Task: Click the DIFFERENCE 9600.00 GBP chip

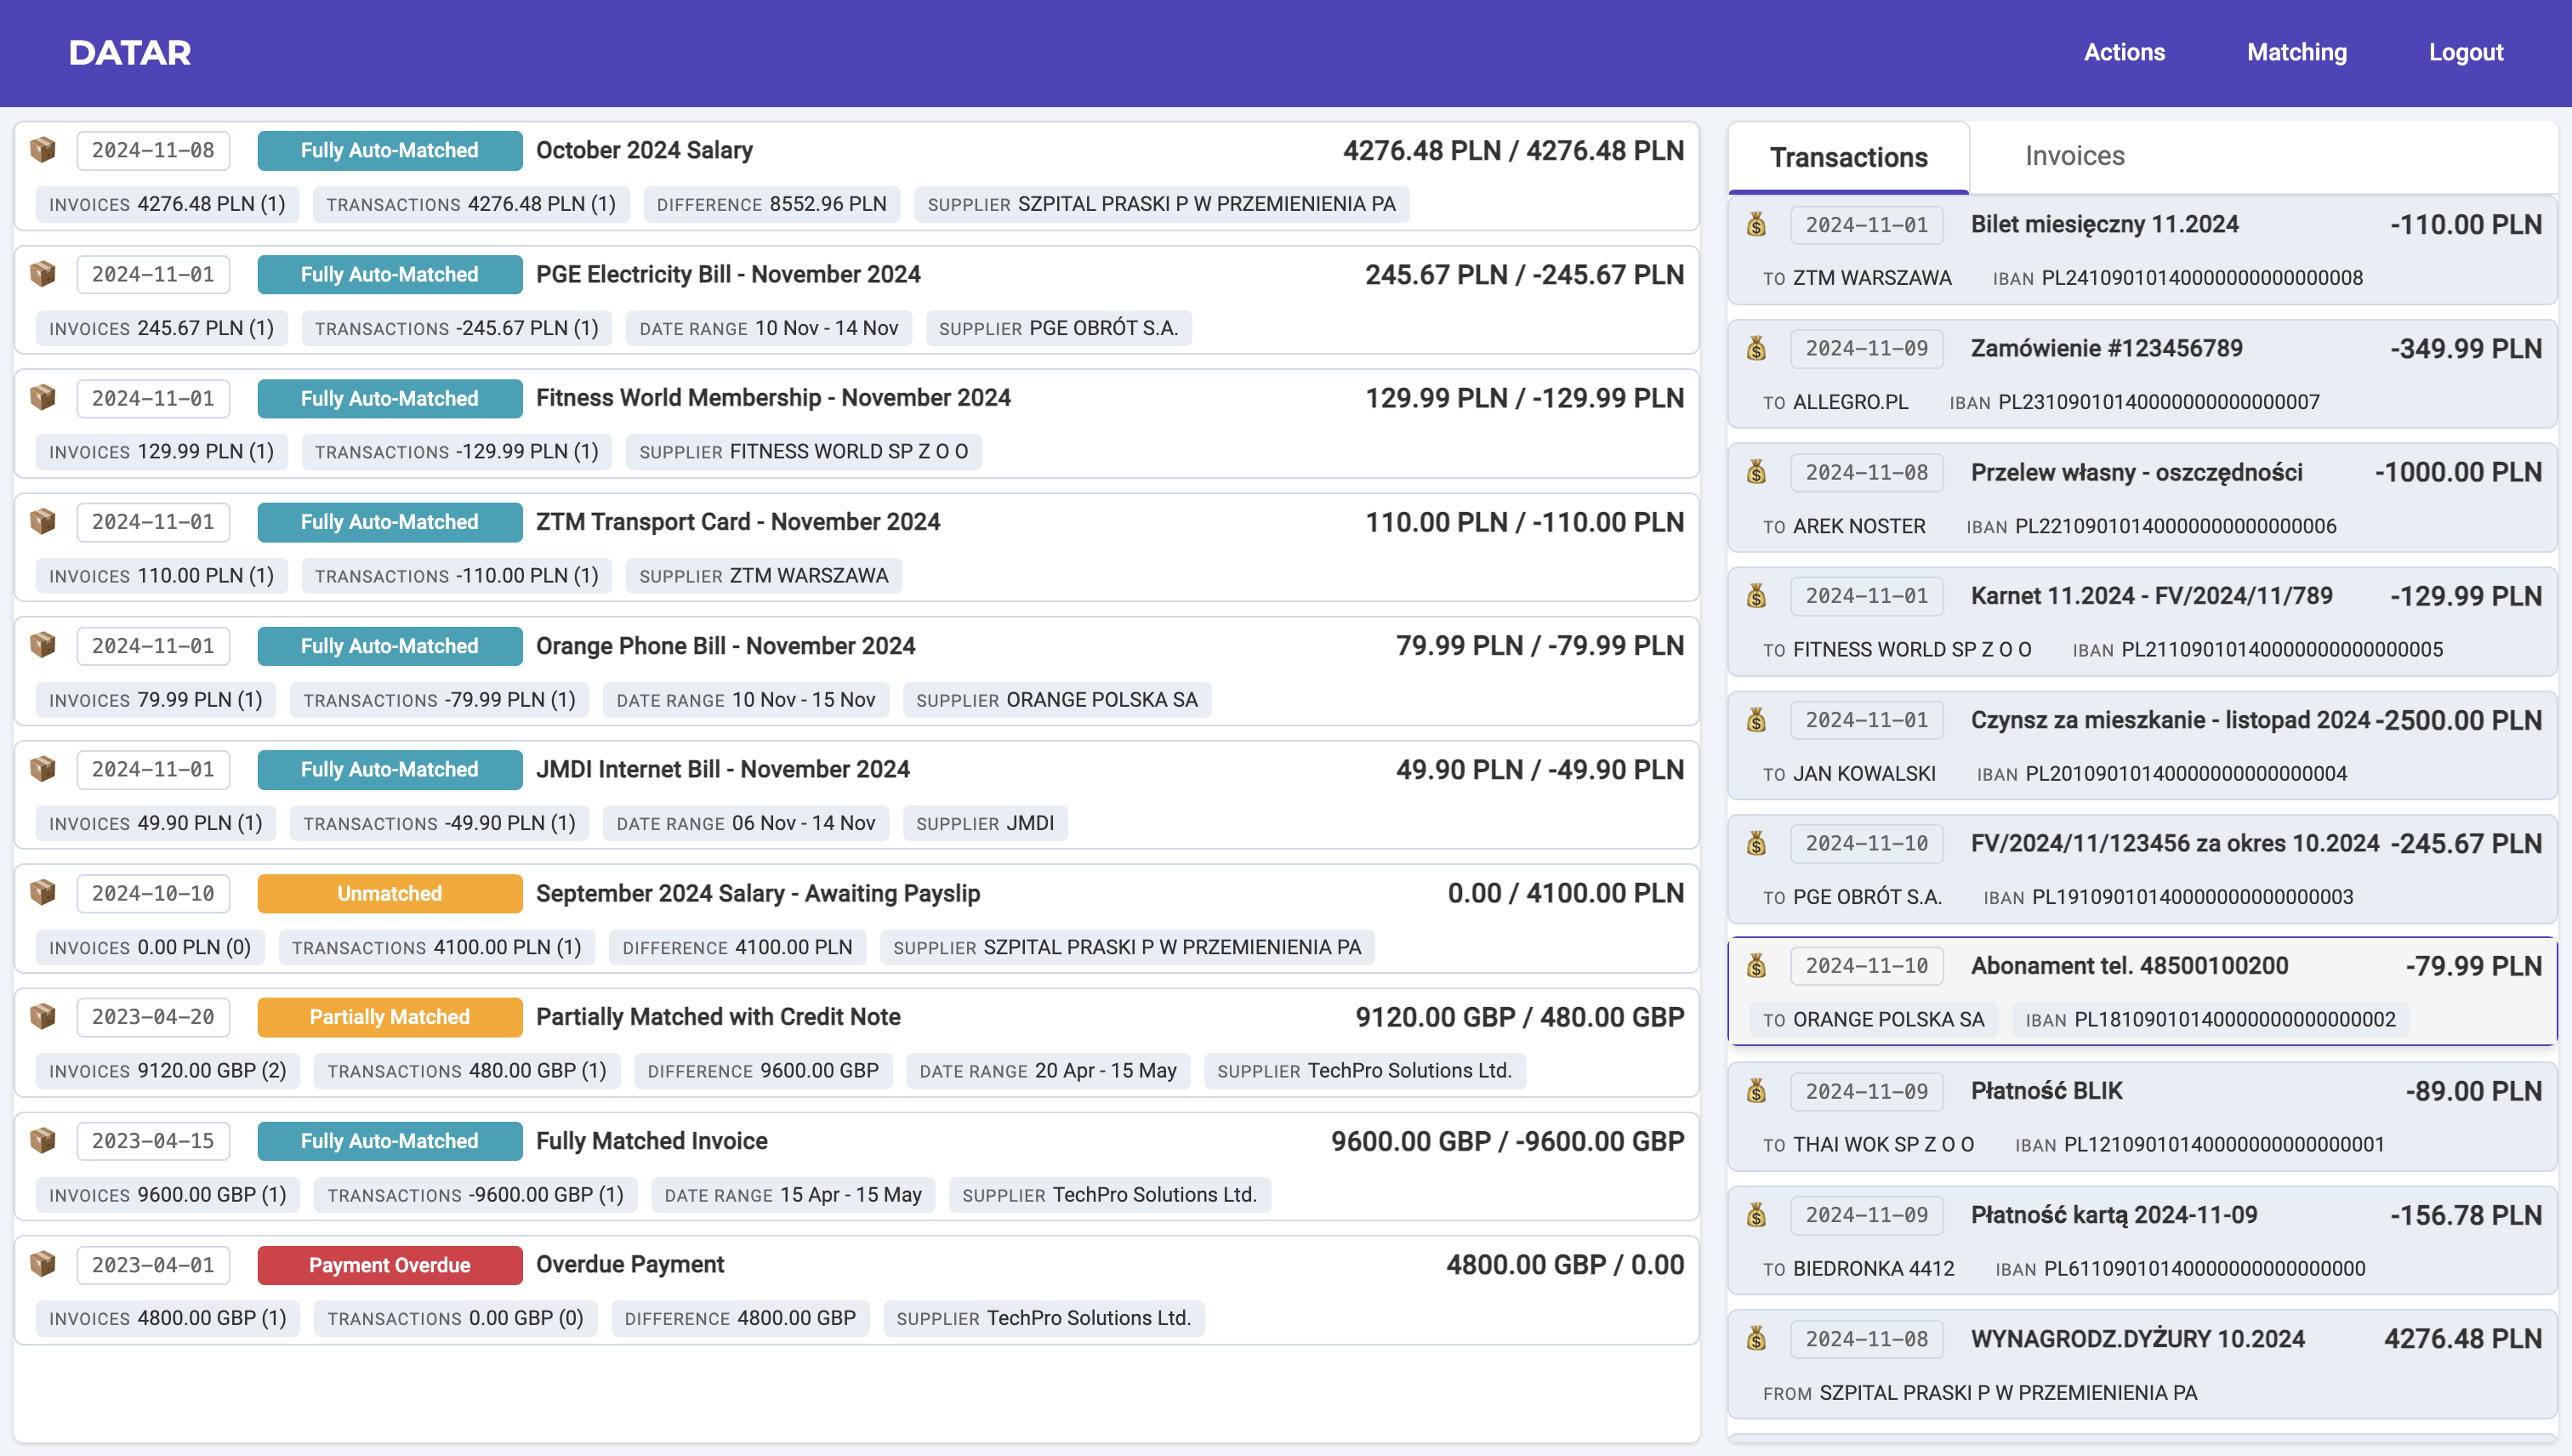Action: pyautogui.click(x=762, y=1071)
